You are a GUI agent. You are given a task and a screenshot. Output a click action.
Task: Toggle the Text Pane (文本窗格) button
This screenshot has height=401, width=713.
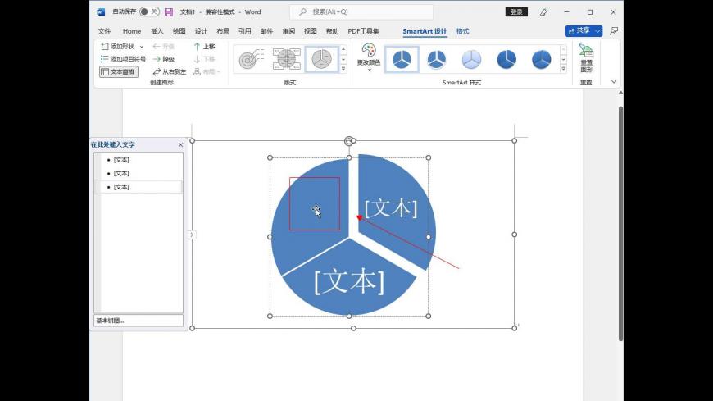pyautogui.click(x=119, y=72)
